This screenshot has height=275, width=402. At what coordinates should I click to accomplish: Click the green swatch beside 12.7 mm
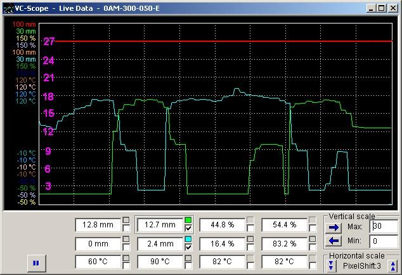[188, 220]
